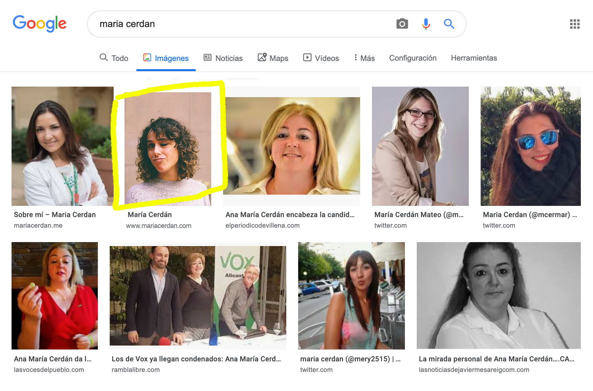Switch to Vídeos using the play icon
Screen dimensions: 593x391
307,57
